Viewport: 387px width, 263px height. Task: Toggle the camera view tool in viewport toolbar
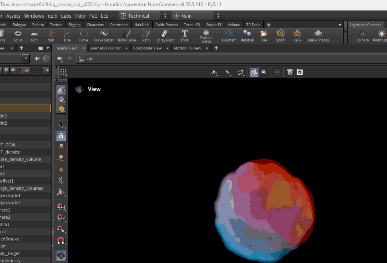(x=254, y=72)
